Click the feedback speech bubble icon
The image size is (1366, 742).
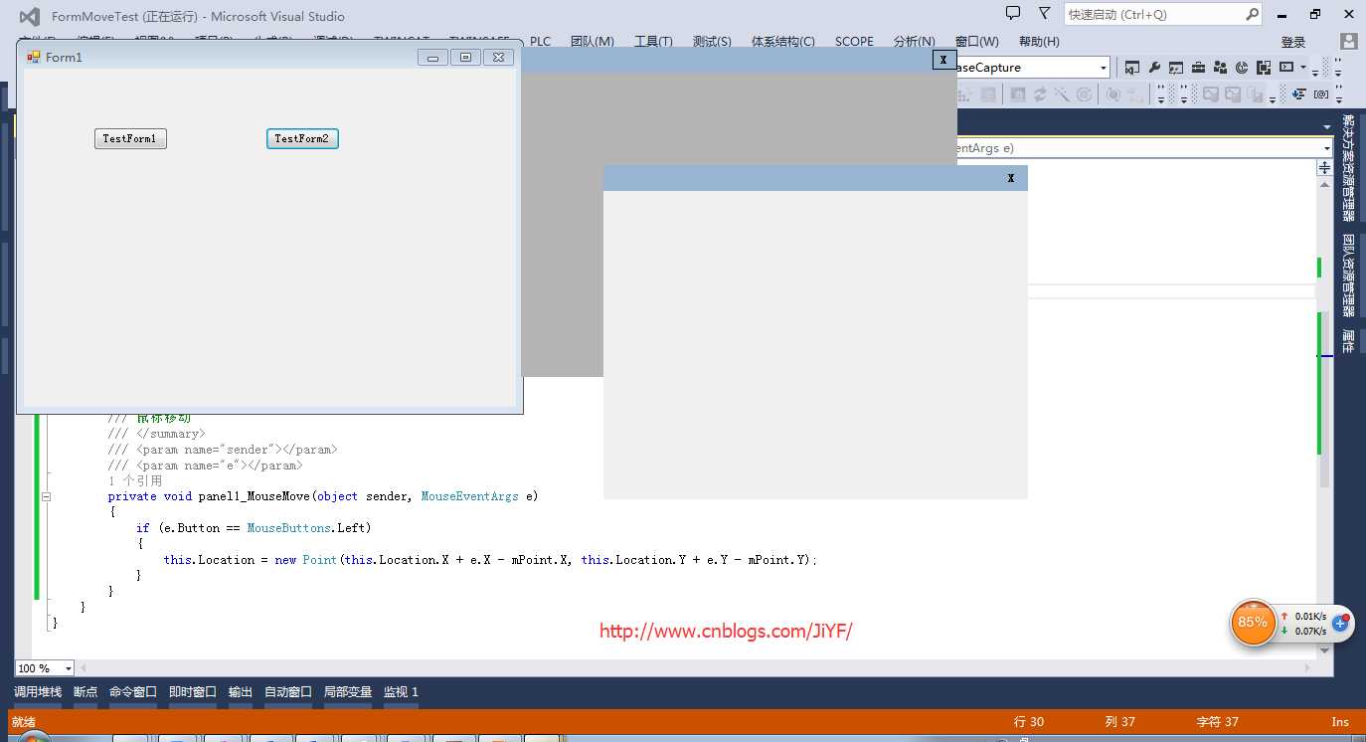click(1013, 14)
